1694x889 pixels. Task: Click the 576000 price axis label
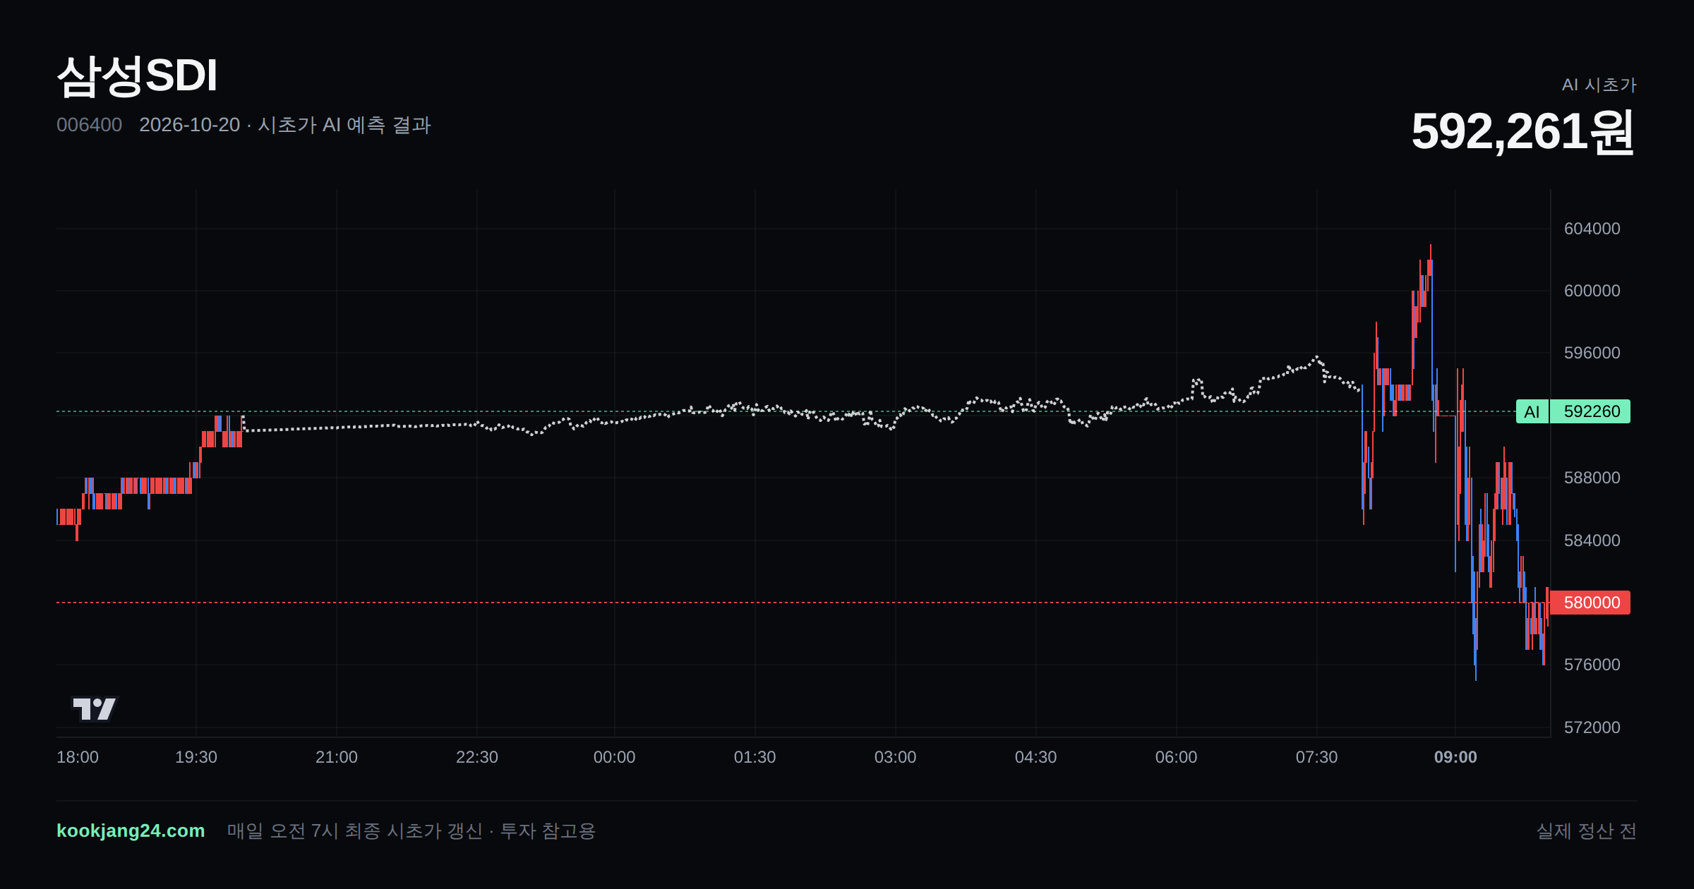click(1592, 665)
